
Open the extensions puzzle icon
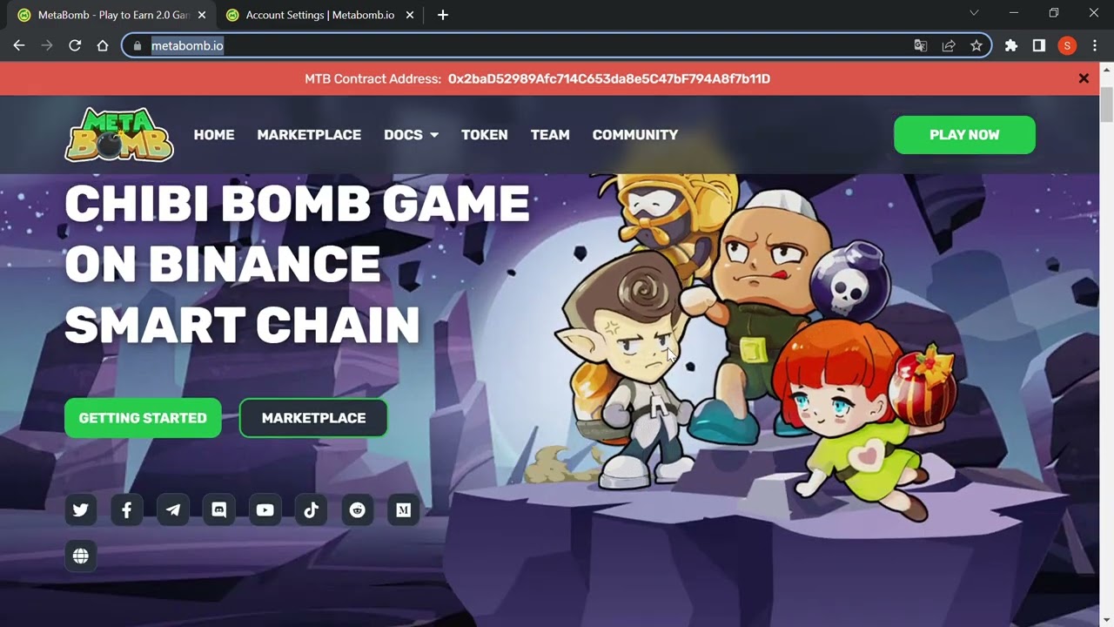click(1011, 45)
